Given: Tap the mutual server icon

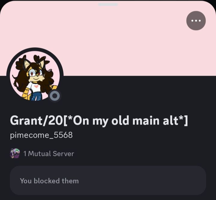Looking at the screenshot, I should (15, 153).
